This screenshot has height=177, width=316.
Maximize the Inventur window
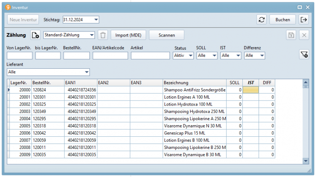[300, 7]
